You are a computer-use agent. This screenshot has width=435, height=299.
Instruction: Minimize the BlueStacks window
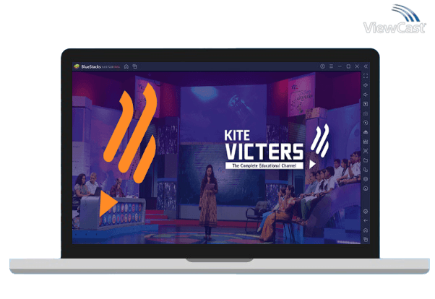point(340,66)
